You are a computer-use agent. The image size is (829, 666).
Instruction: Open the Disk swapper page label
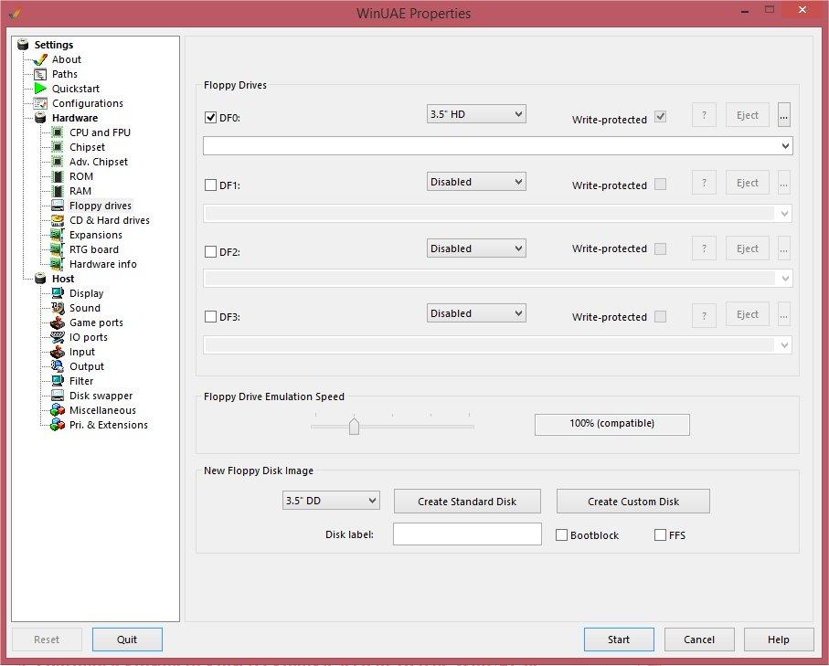click(101, 396)
